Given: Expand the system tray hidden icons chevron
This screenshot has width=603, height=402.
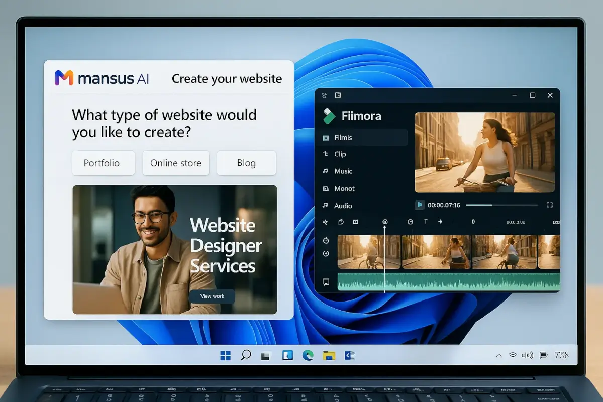Looking at the screenshot, I should (498, 355).
